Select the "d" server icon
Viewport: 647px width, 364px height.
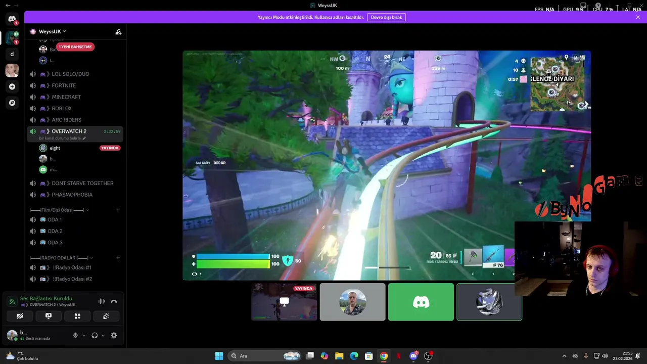click(x=12, y=54)
